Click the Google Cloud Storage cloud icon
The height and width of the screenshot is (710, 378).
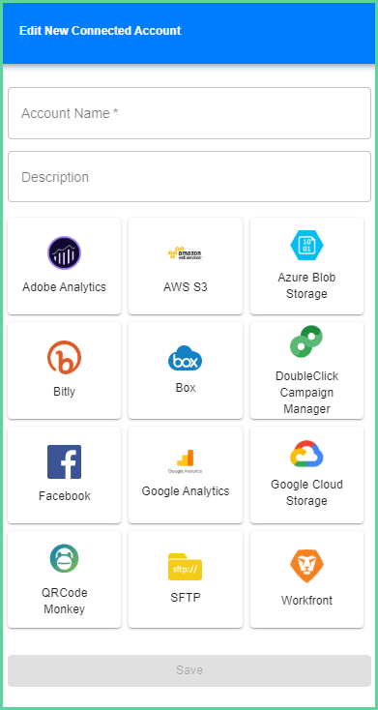(x=306, y=454)
